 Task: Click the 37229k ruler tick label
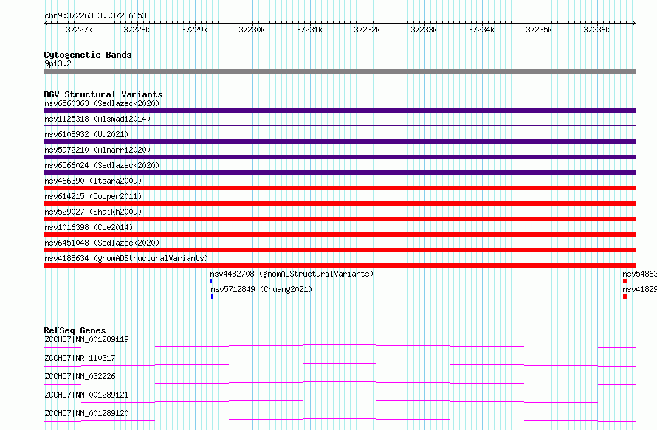click(x=194, y=30)
